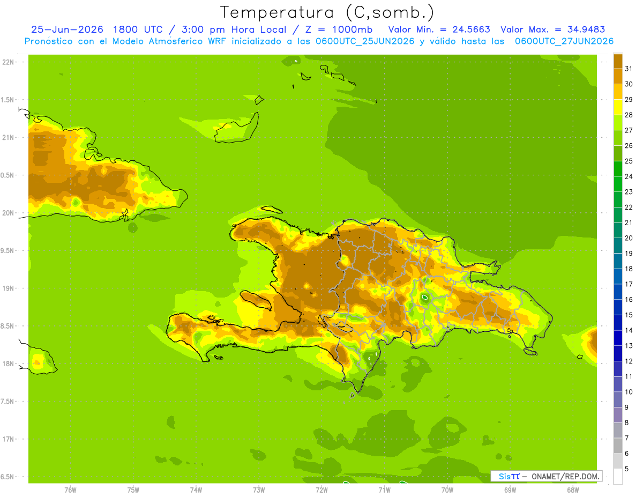643x497 pixels.
Task: Click the '21N' latitude label
Action: tap(9, 137)
